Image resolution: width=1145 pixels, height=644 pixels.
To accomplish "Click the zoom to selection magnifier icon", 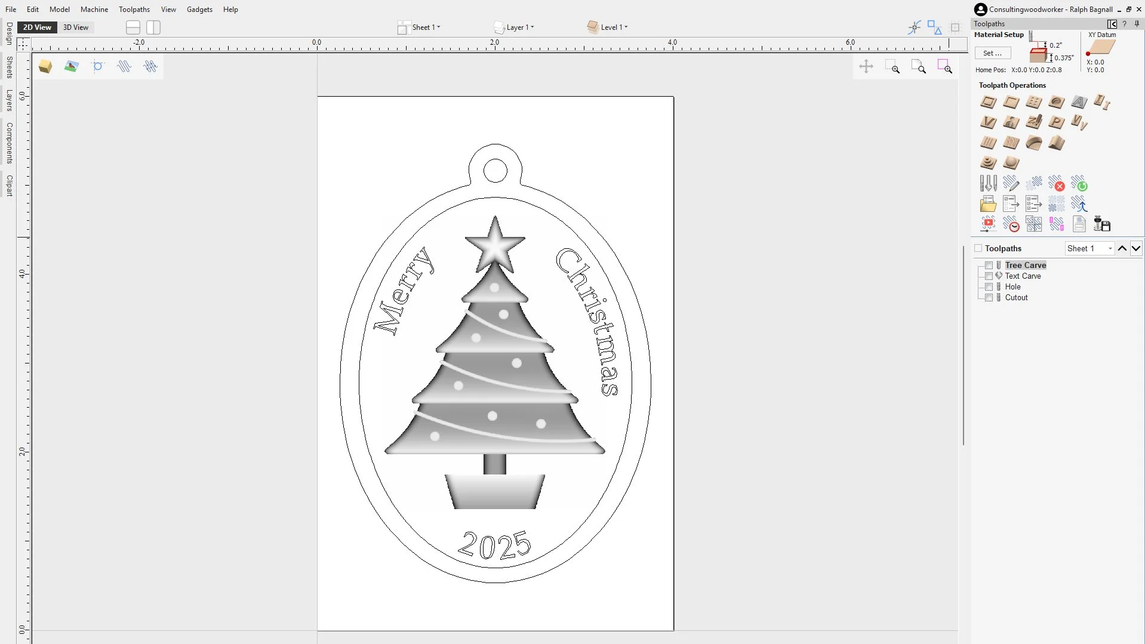I will pyautogui.click(x=945, y=66).
